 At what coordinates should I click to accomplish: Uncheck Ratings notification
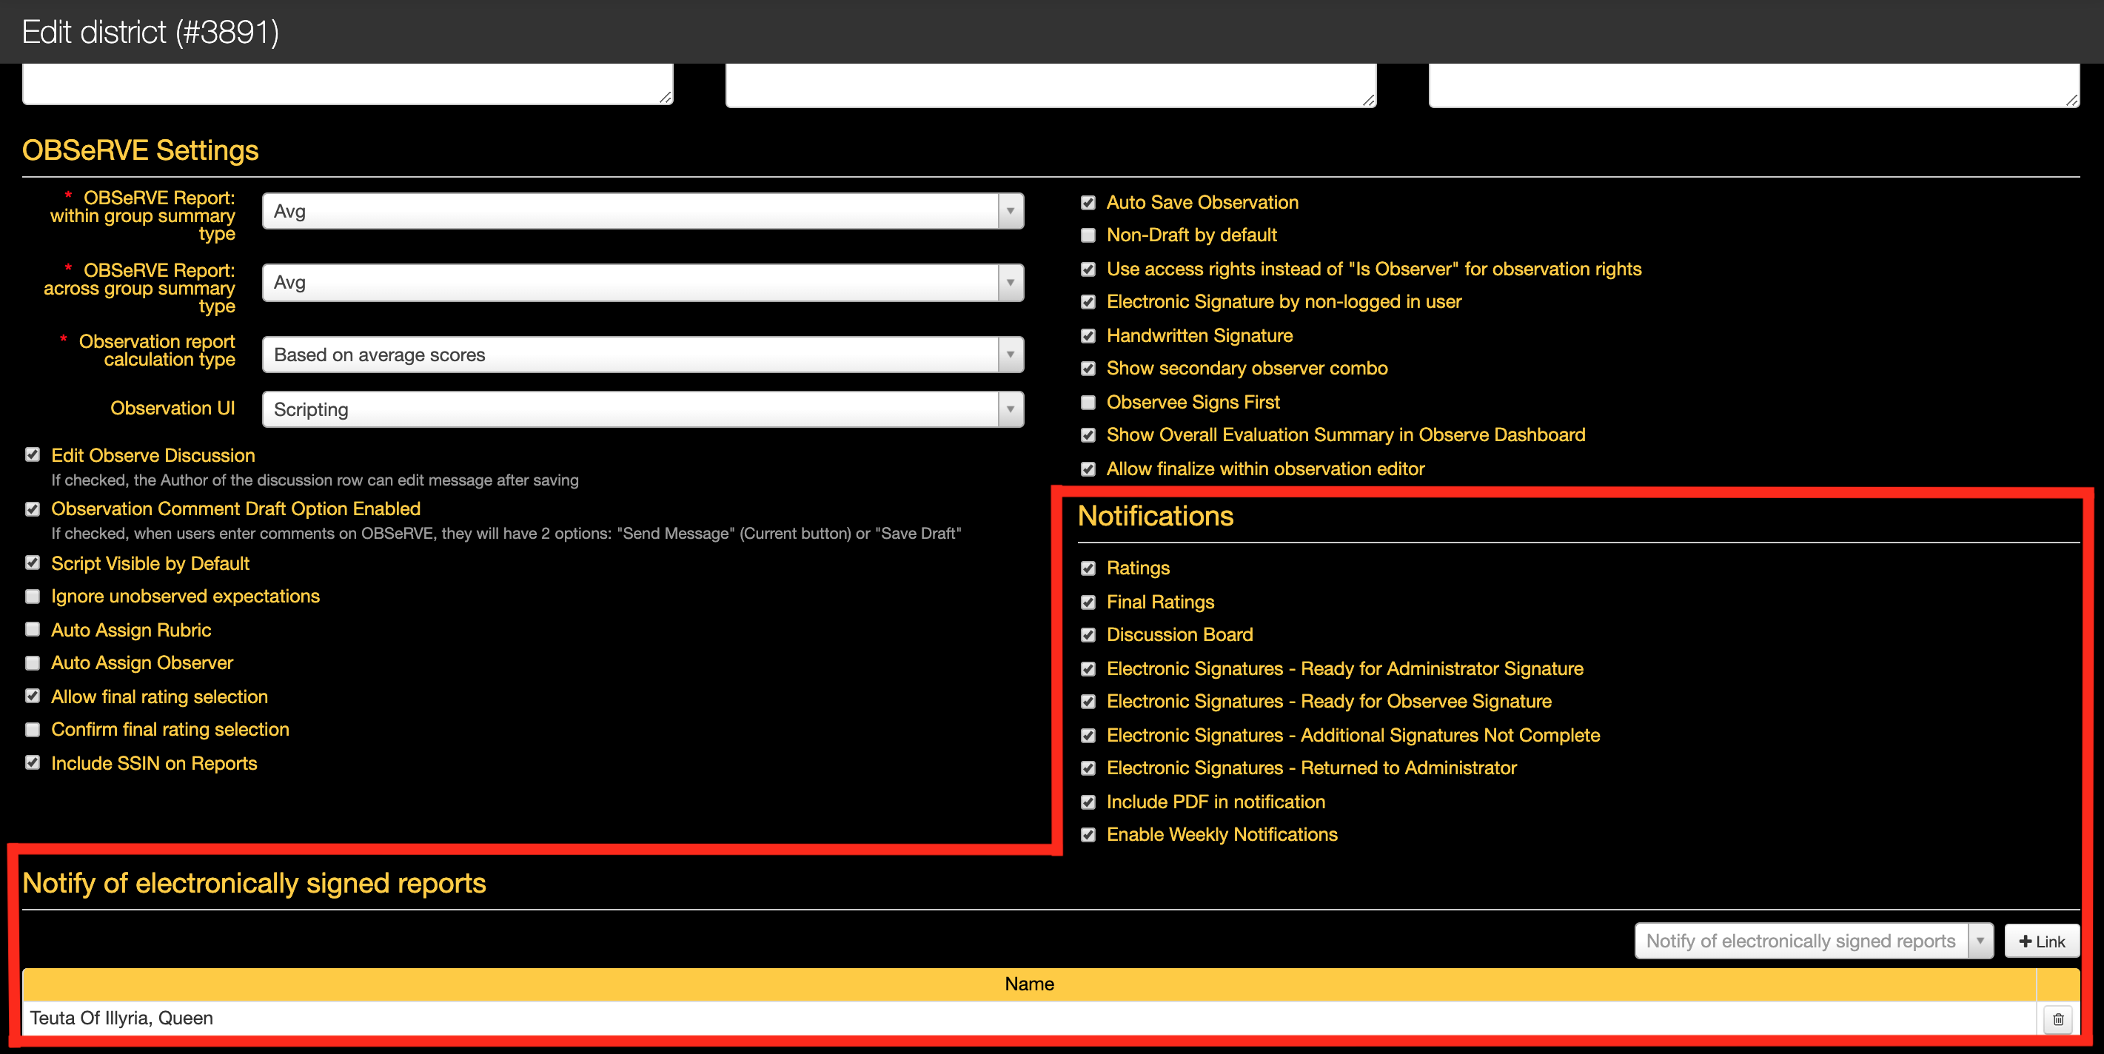click(x=1088, y=568)
